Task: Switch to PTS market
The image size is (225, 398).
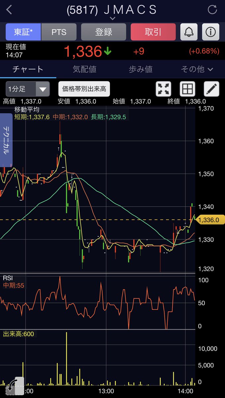Action: point(59,32)
